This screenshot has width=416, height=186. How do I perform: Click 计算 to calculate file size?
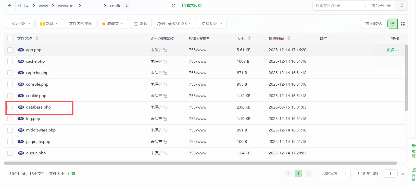[x=71, y=174]
